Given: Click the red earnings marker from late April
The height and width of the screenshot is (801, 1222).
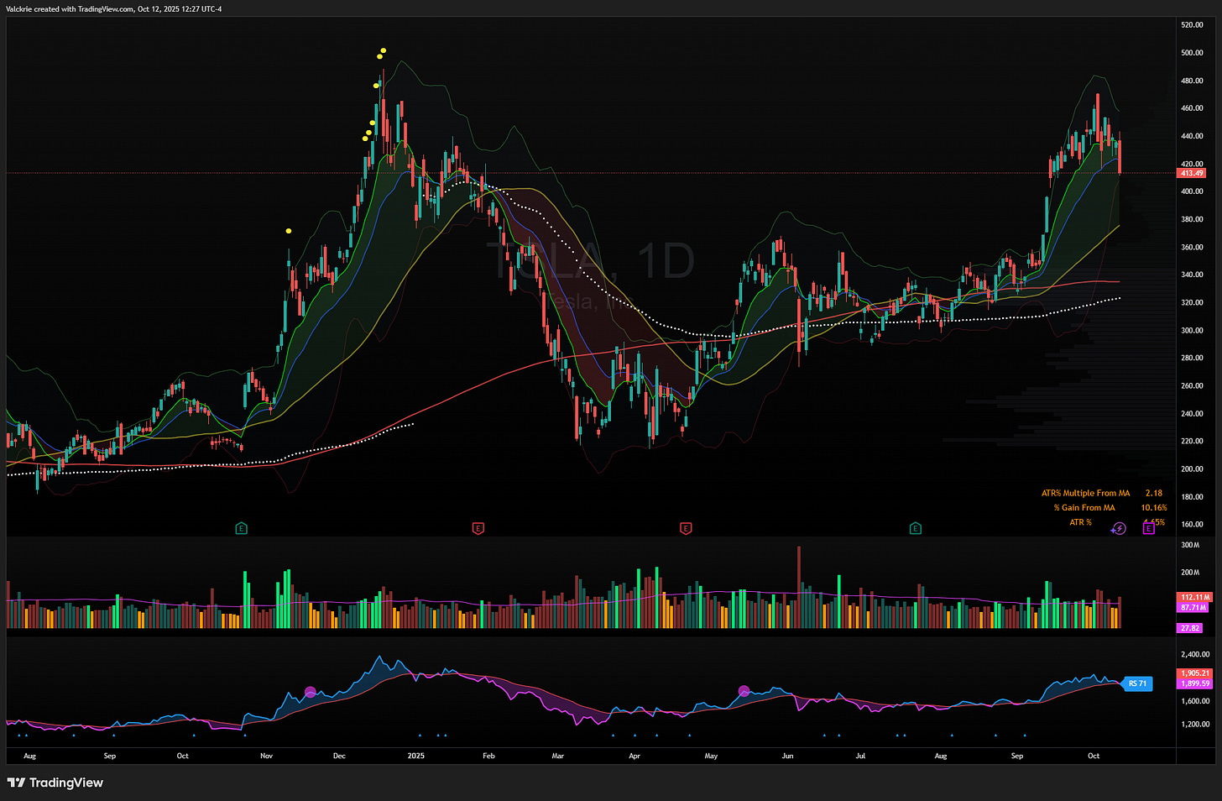Looking at the screenshot, I should tap(686, 528).
